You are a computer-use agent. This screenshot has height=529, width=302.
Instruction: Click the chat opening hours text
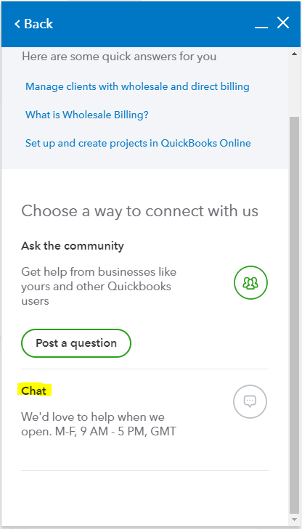pos(99,424)
